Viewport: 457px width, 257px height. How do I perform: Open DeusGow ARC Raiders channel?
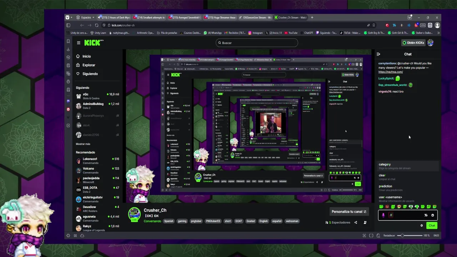(x=97, y=209)
